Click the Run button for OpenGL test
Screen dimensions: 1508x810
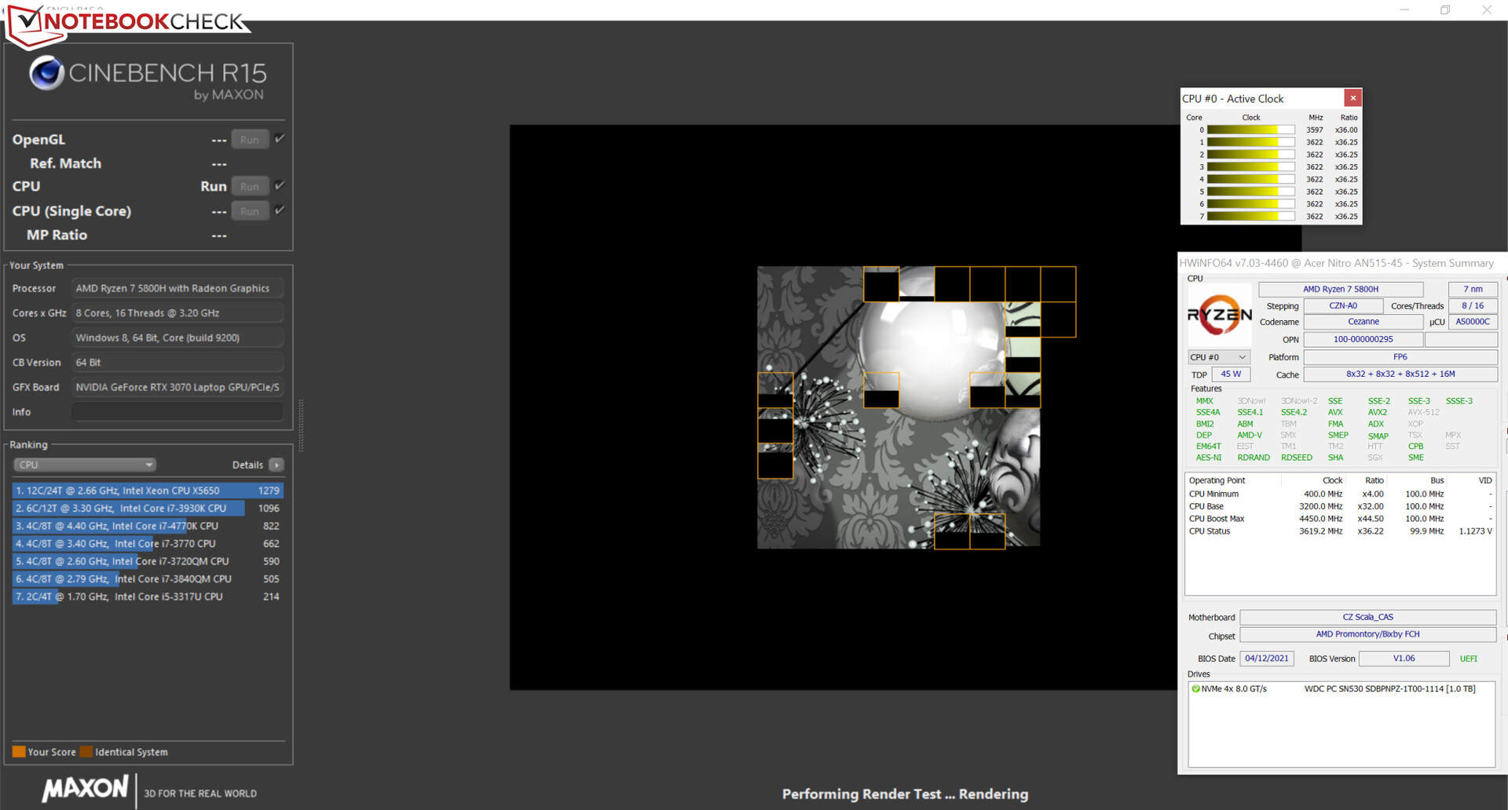(250, 140)
